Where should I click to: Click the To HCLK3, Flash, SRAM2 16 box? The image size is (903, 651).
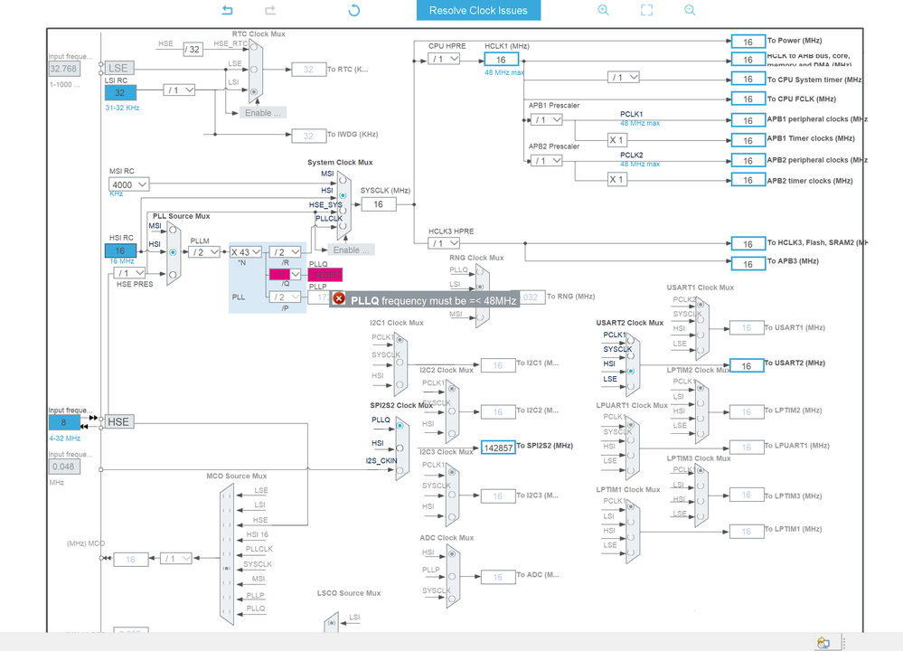point(748,244)
